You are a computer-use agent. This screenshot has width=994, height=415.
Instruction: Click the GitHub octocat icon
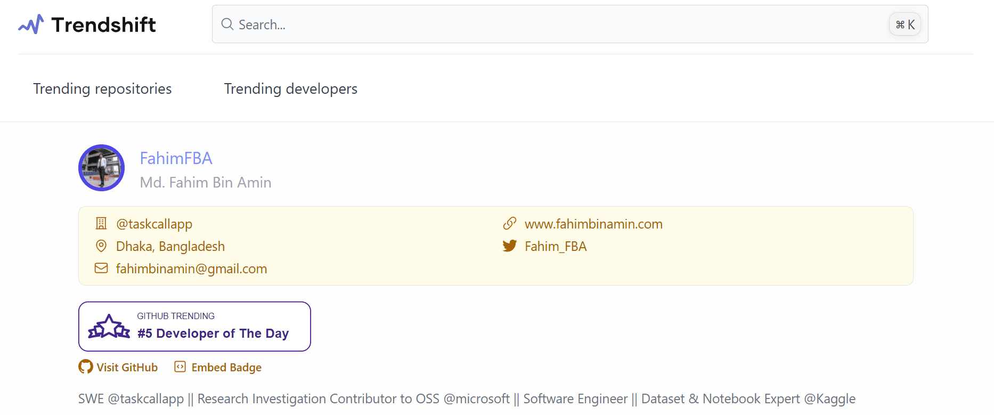(86, 367)
